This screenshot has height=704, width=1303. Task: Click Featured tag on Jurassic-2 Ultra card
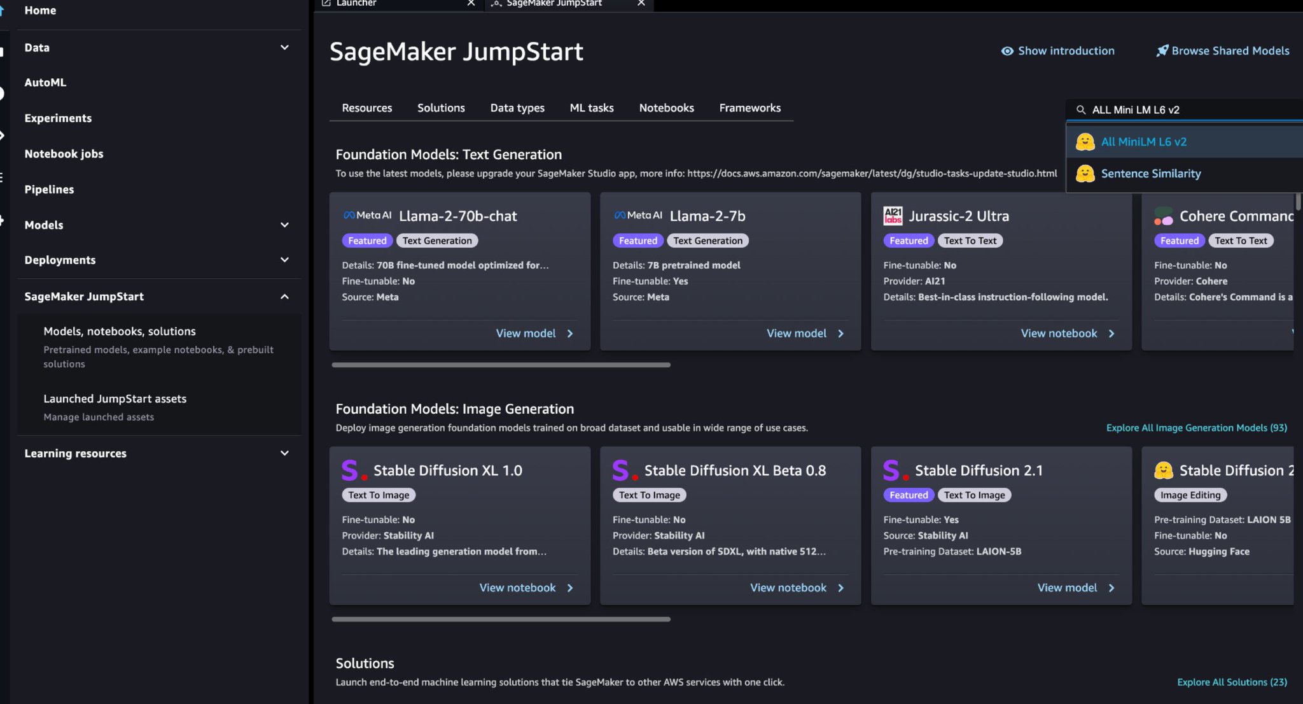click(x=909, y=241)
